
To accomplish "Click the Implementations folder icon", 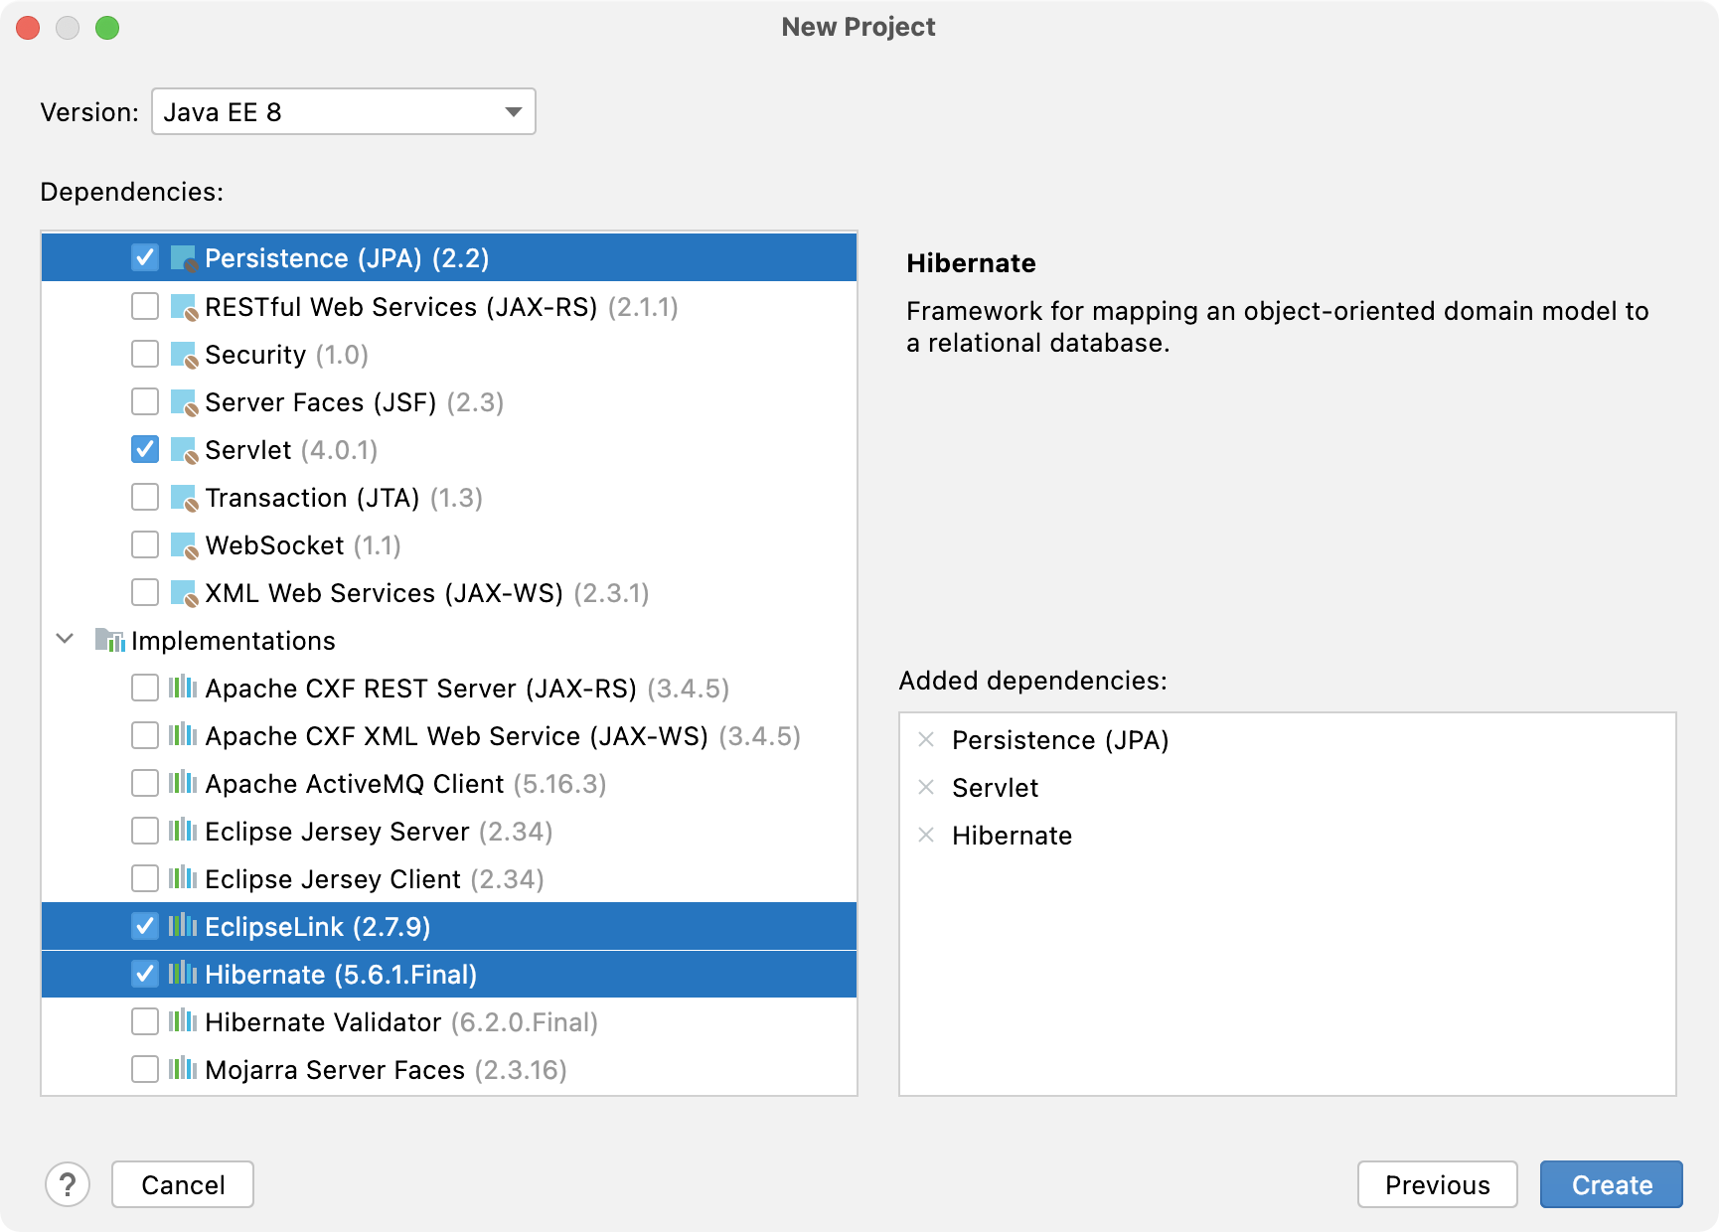I will [x=109, y=640].
